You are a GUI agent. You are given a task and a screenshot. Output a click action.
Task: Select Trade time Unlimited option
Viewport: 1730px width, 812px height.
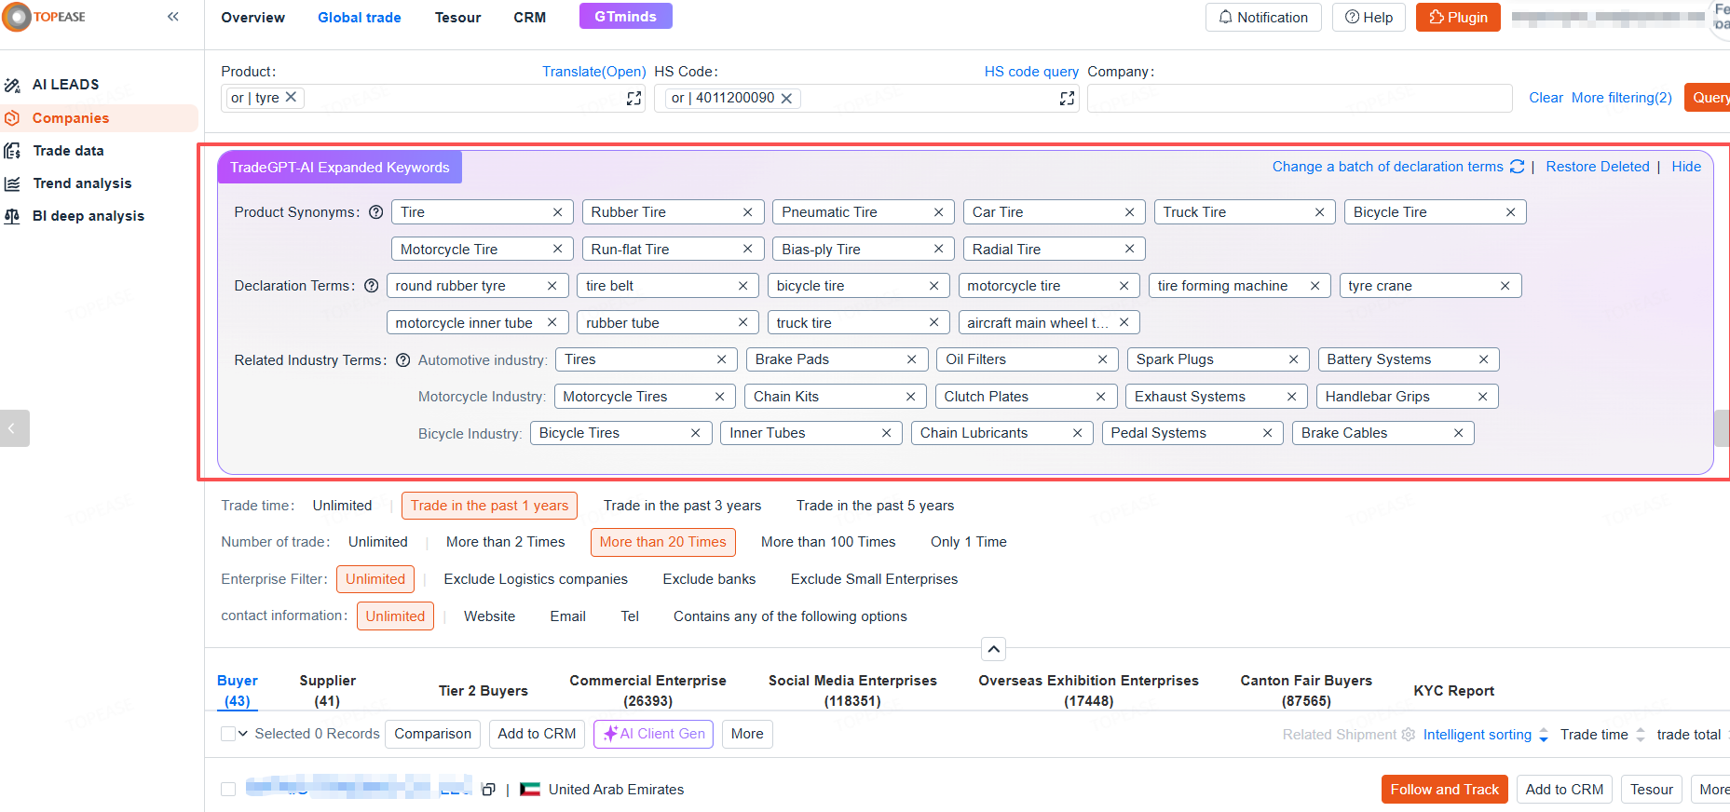click(x=342, y=506)
